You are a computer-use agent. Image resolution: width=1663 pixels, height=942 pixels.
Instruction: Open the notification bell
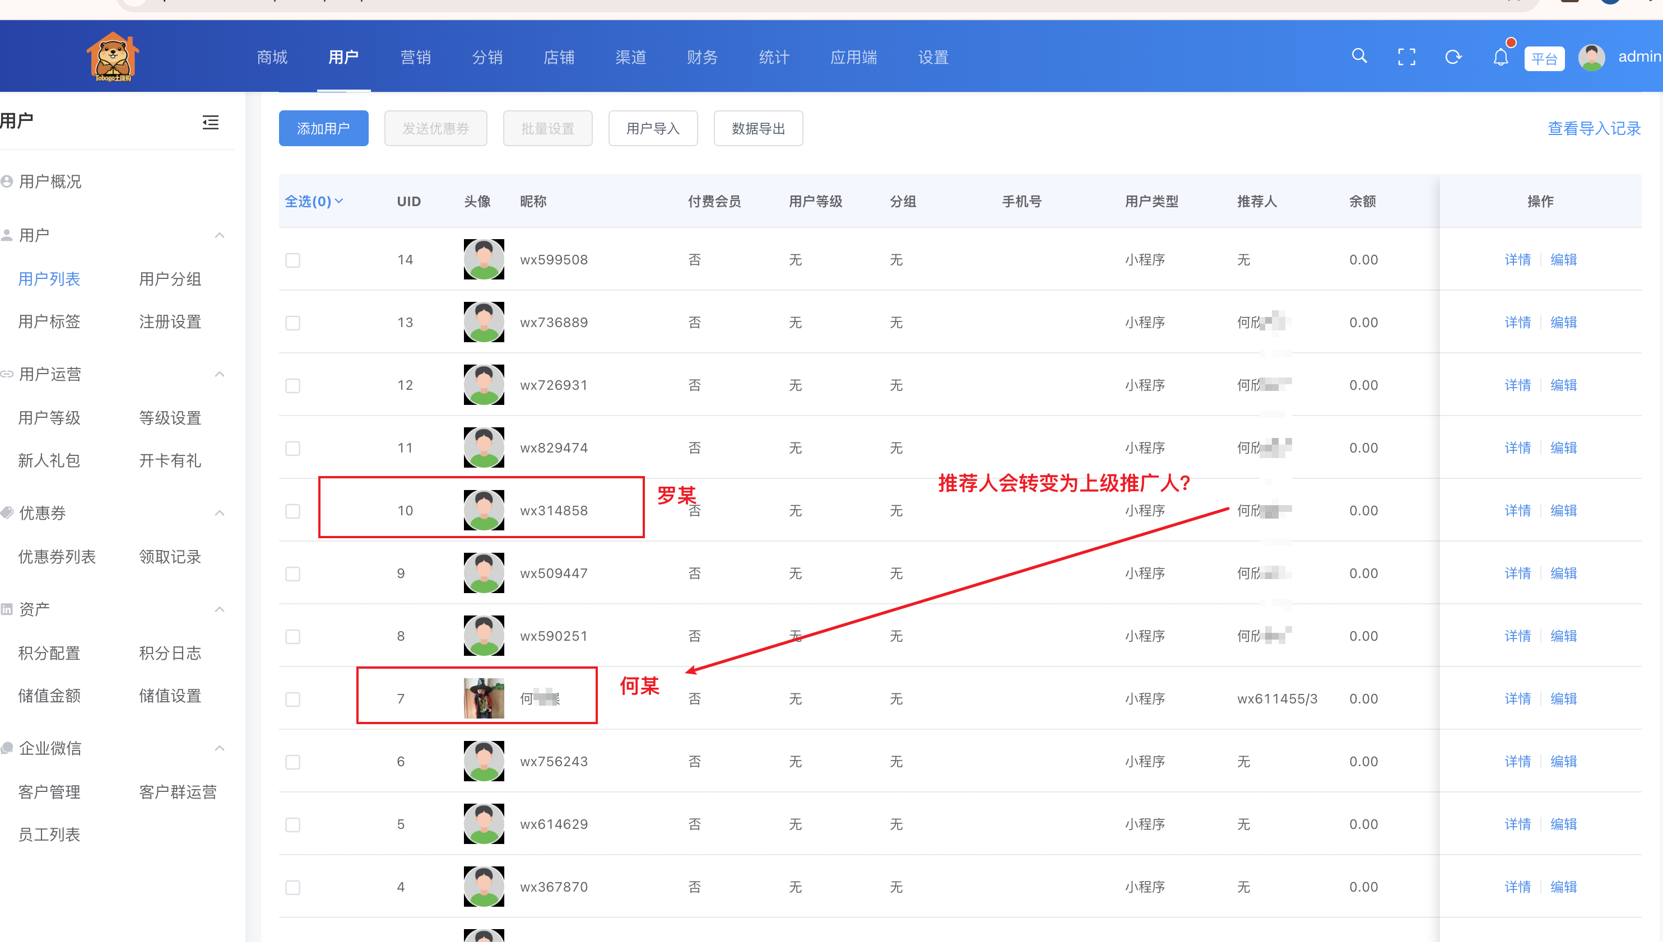click(x=1501, y=58)
